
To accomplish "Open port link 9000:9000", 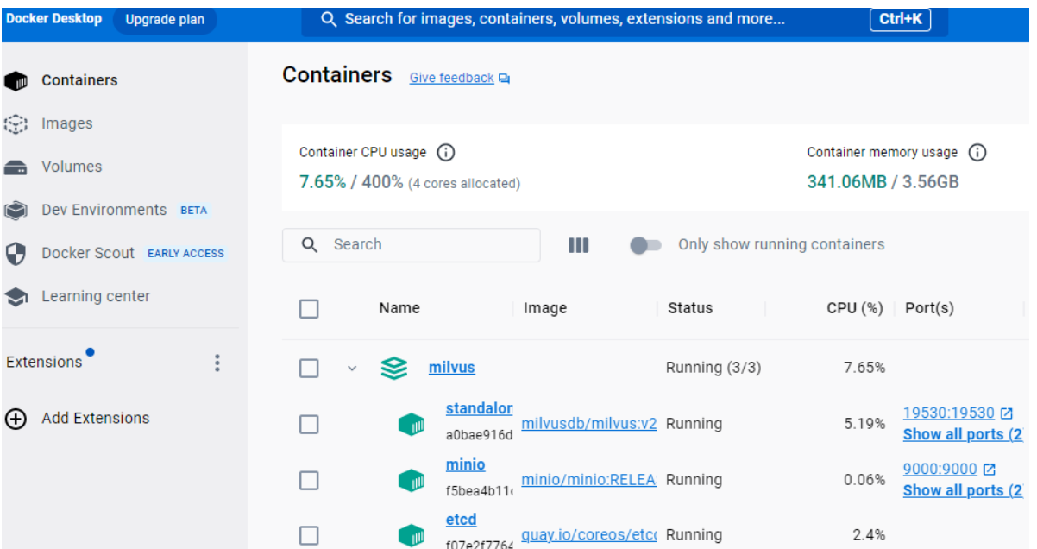I will tap(940, 470).
